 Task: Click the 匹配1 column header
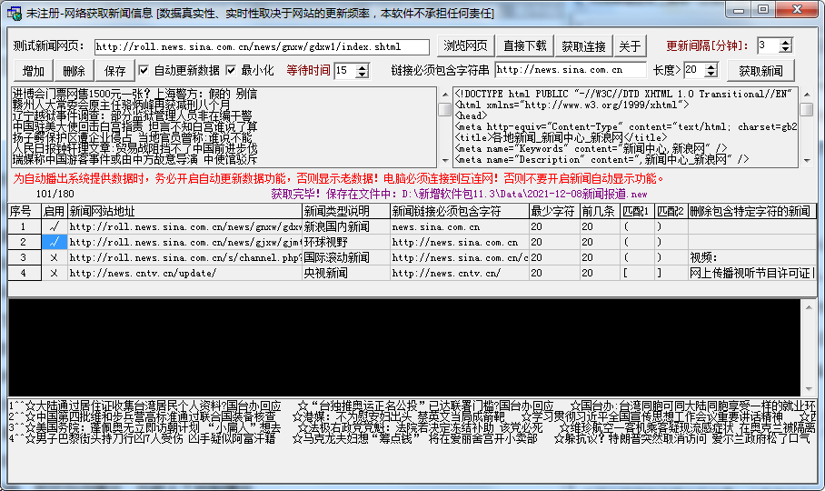pyautogui.click(x=638, y=212)
